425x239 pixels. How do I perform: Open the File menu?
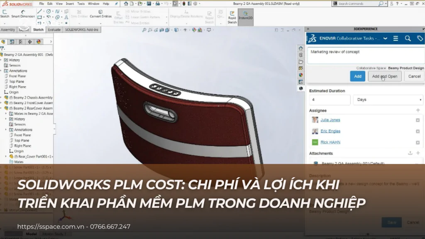(x=42, y=4)
